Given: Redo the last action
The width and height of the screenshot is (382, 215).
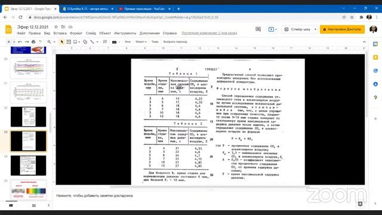Looking at the screenshot, I should [x=26, y=42].
